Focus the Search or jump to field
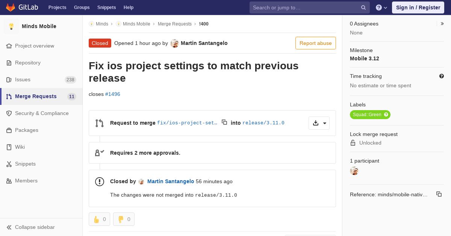451x236 pixels. [306, 7]
